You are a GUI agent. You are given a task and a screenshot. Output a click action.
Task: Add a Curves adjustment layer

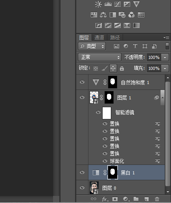coord(118,4)
